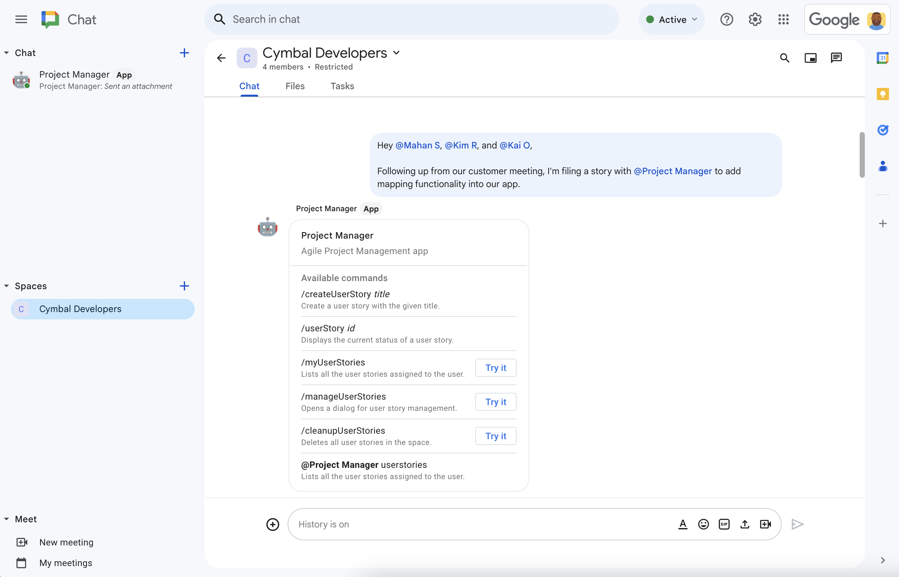Image resolution: width=899 pixels, height=577 pixels.
Task: Switch to the Tasks tab
Action: click(x=342, y=86)
